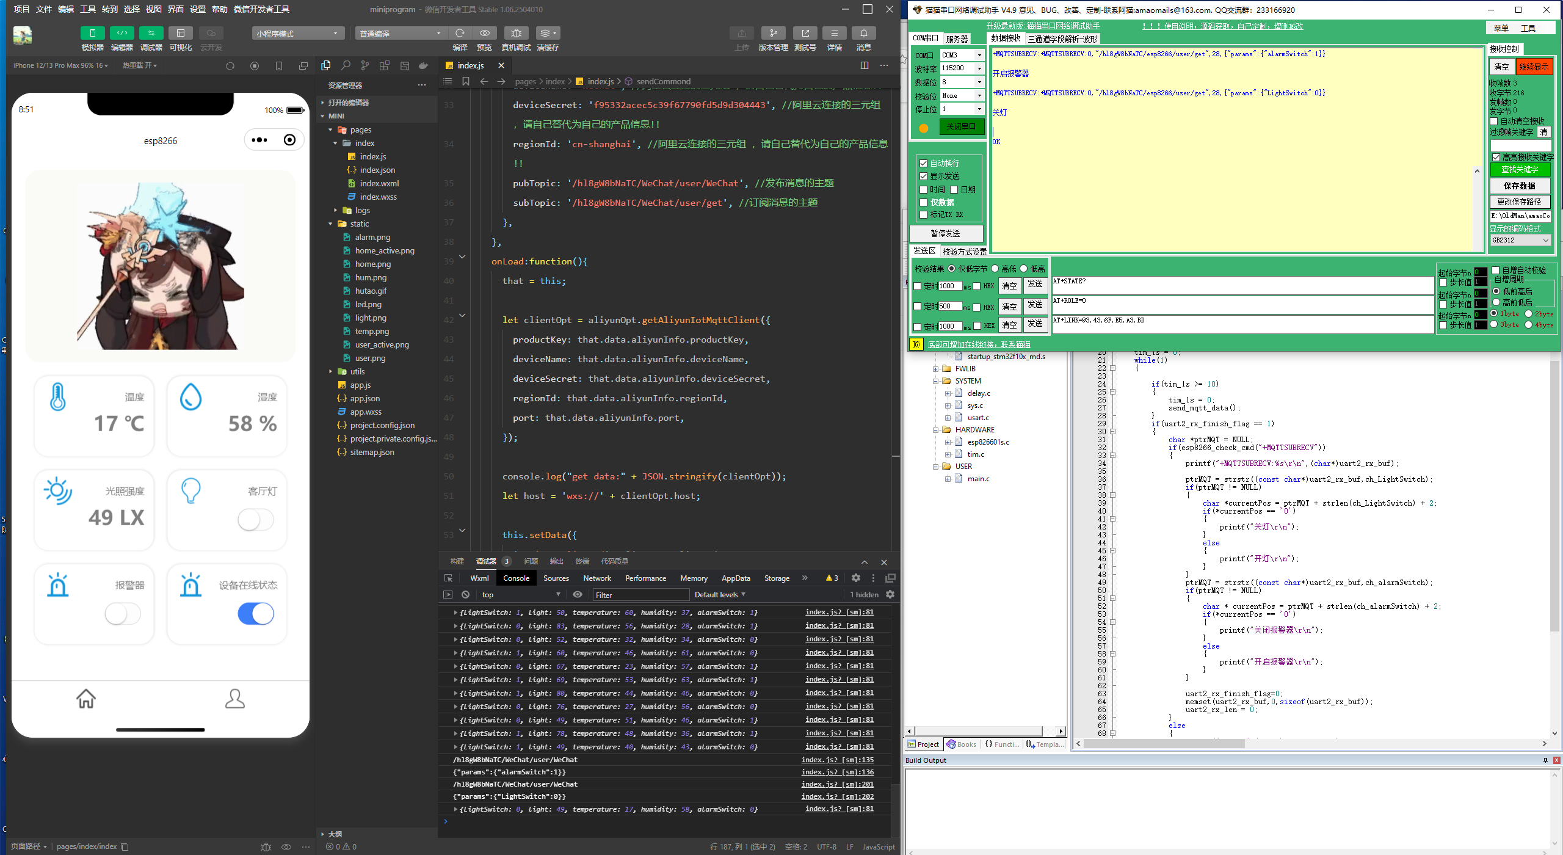1563x855 pixels.
Task: Tap the home icon in phone tab bar
Action: tap(86, 698)
